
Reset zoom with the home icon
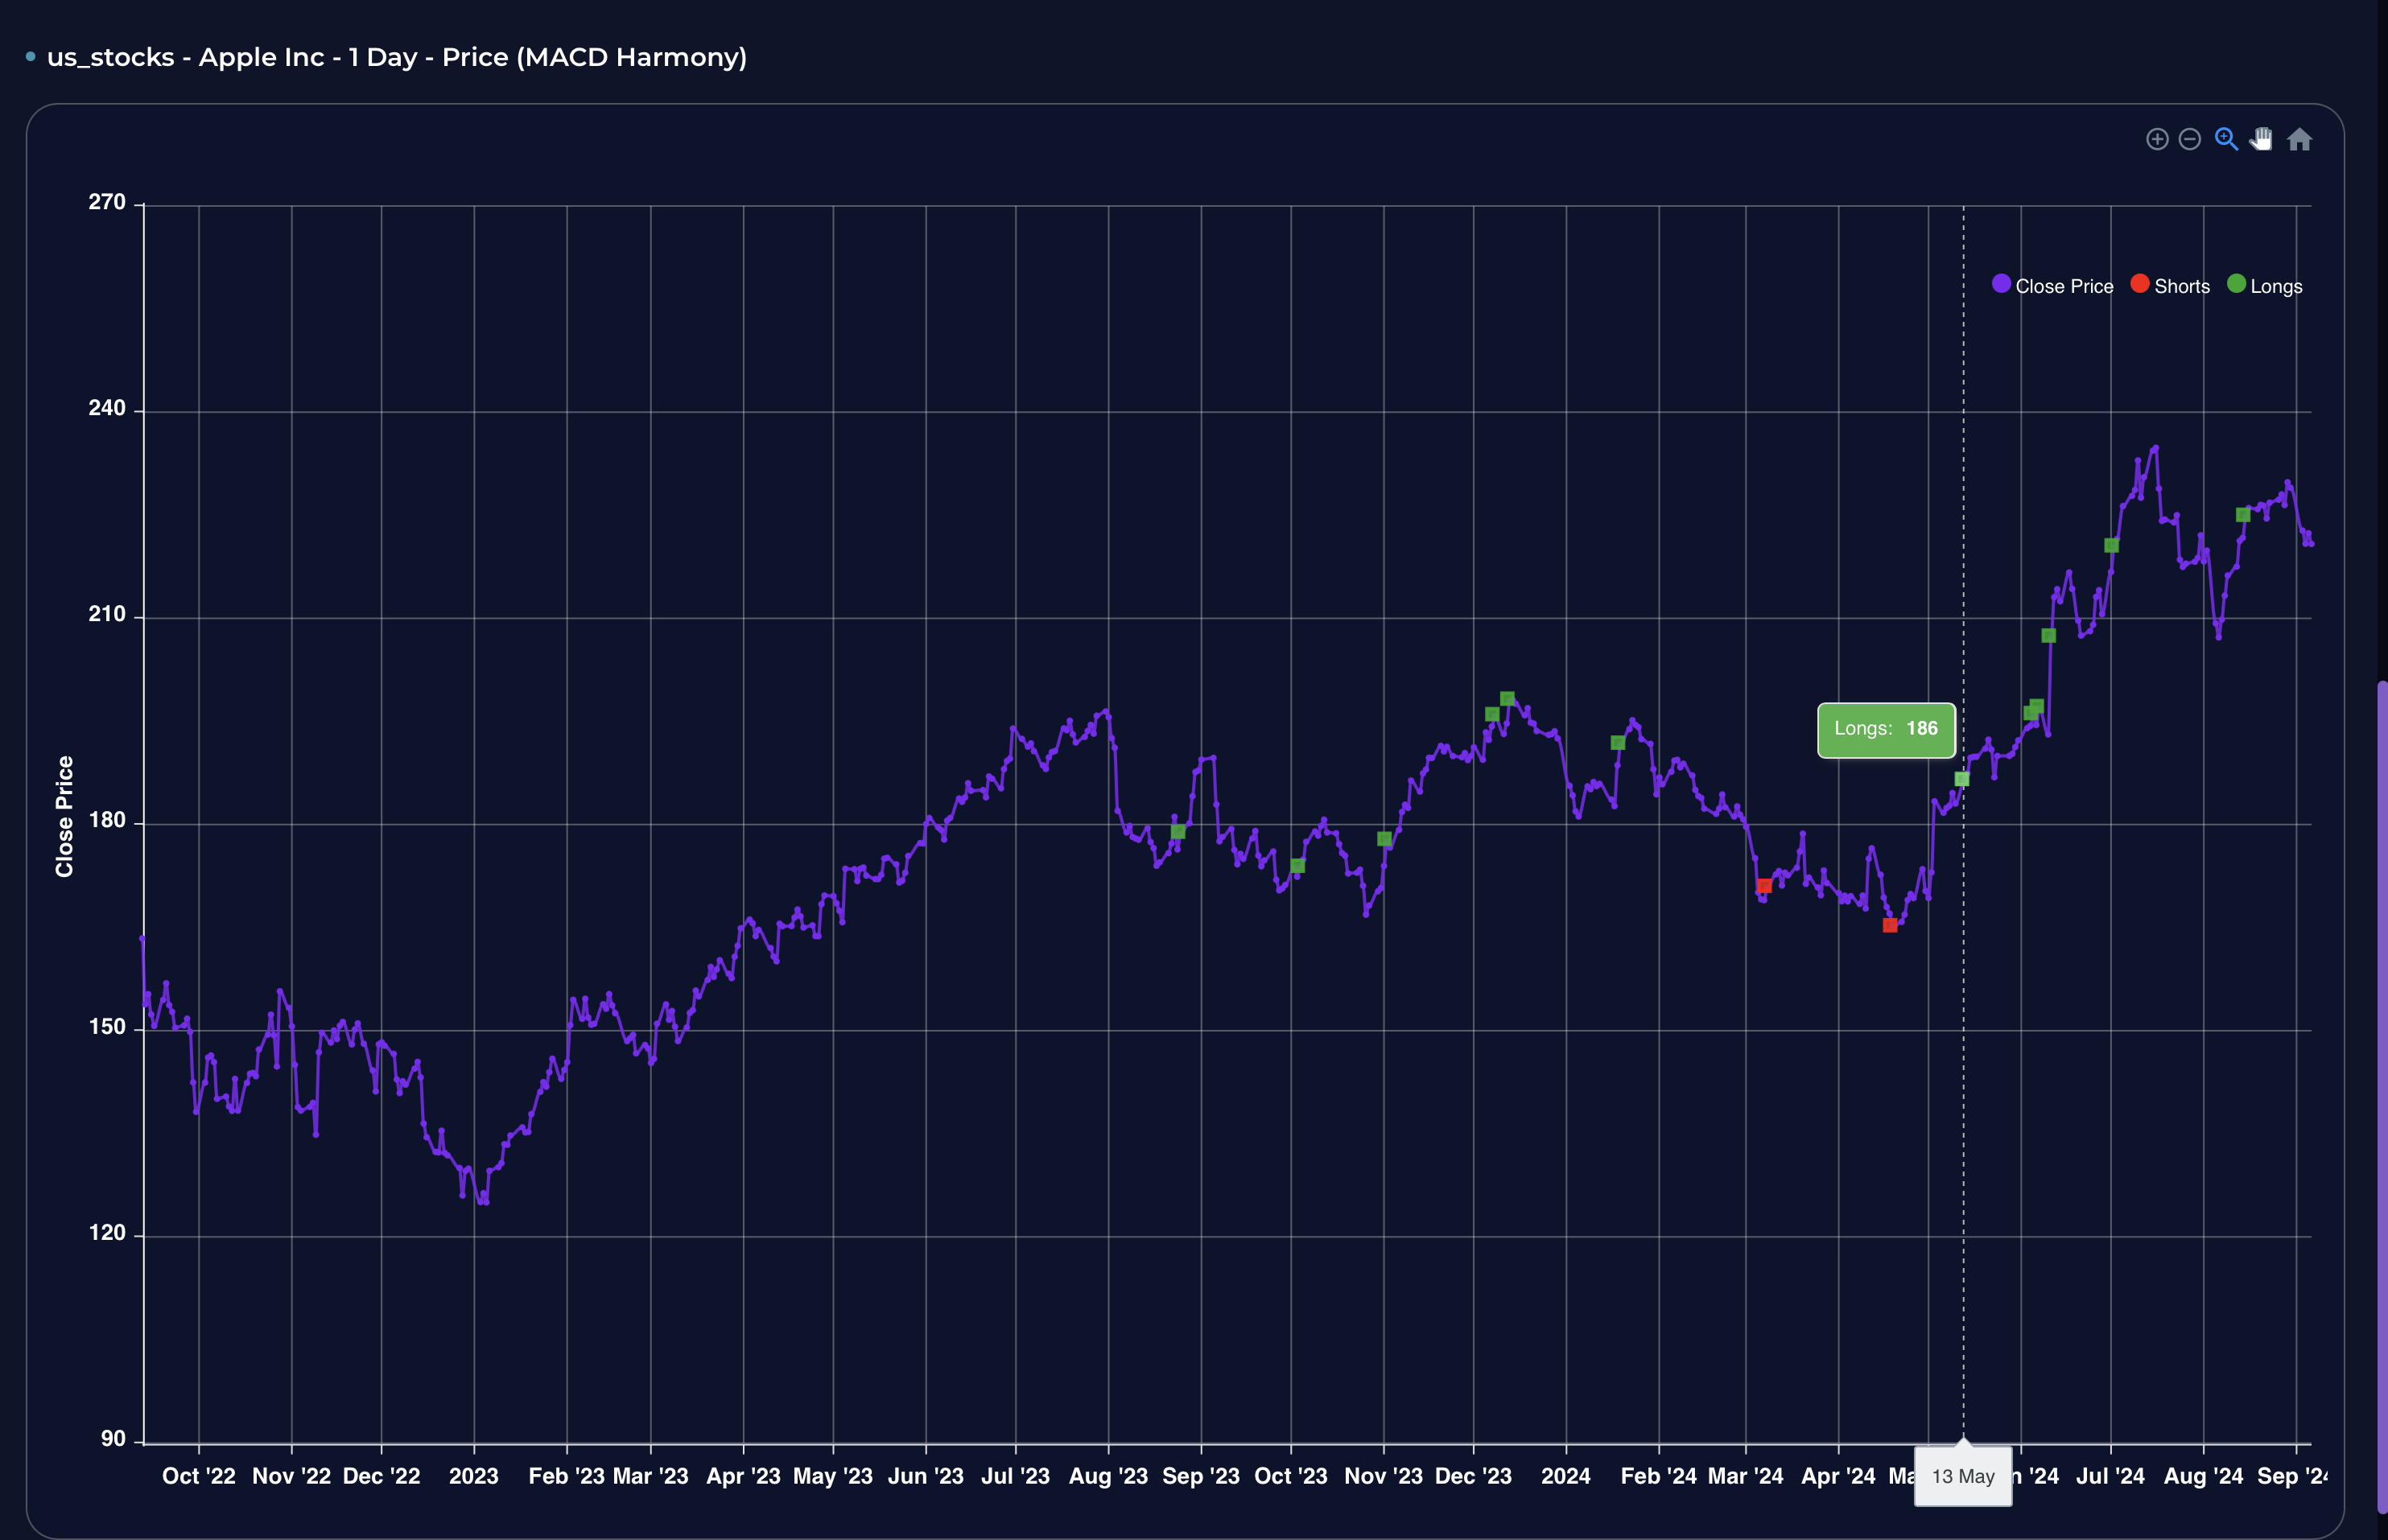coord(2300,139)
